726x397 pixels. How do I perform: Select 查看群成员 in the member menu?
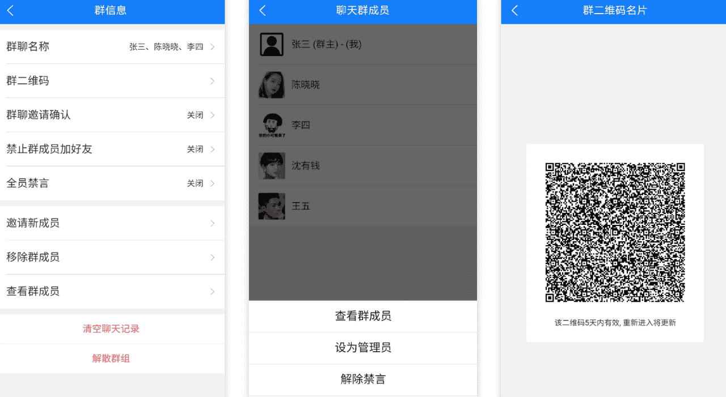coord(362,316)
